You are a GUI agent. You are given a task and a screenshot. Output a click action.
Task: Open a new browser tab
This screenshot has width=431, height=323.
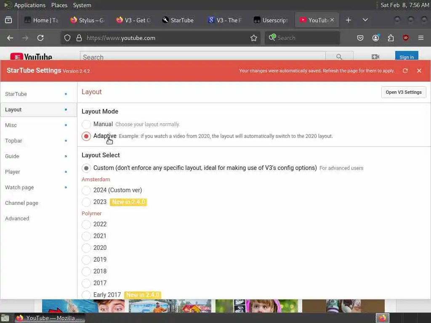coord(348,20)
